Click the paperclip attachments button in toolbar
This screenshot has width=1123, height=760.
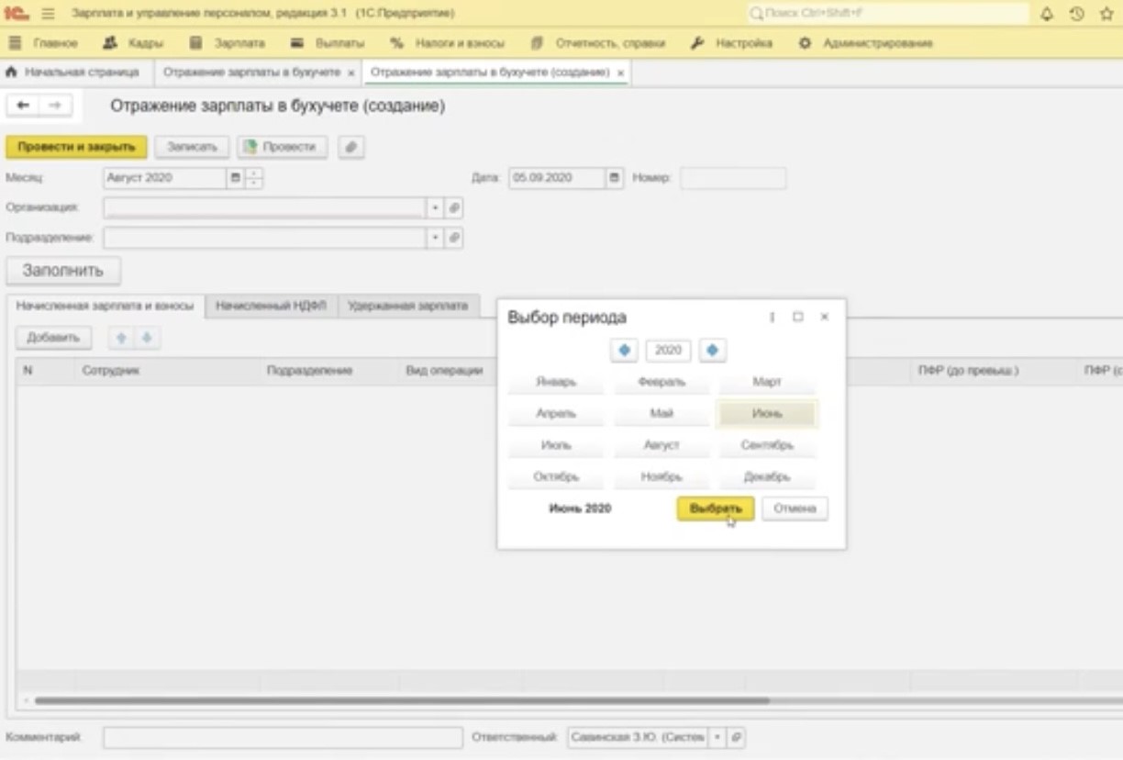pyautogui.click(x=350, y=147)
